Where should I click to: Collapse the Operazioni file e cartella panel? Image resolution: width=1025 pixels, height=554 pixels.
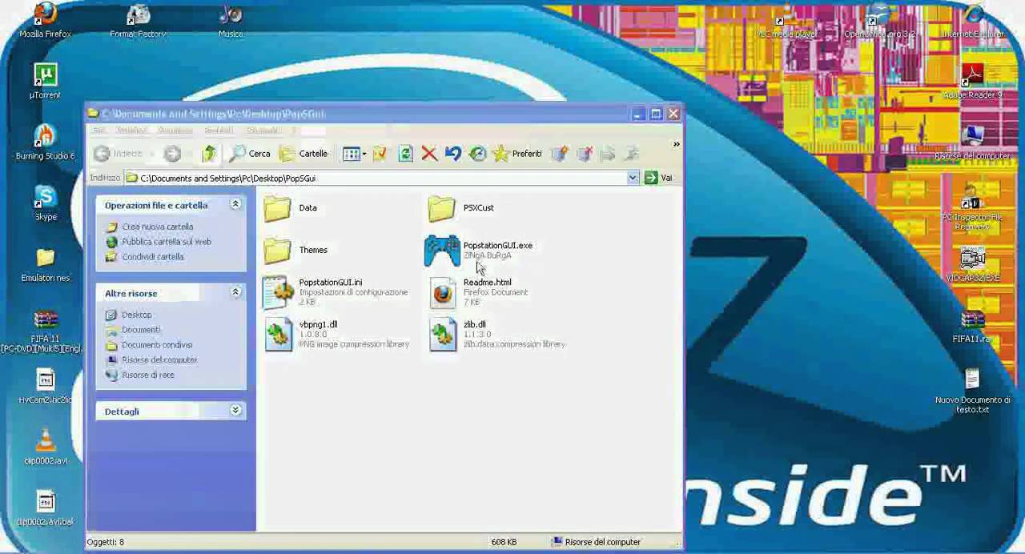[235, 205]
